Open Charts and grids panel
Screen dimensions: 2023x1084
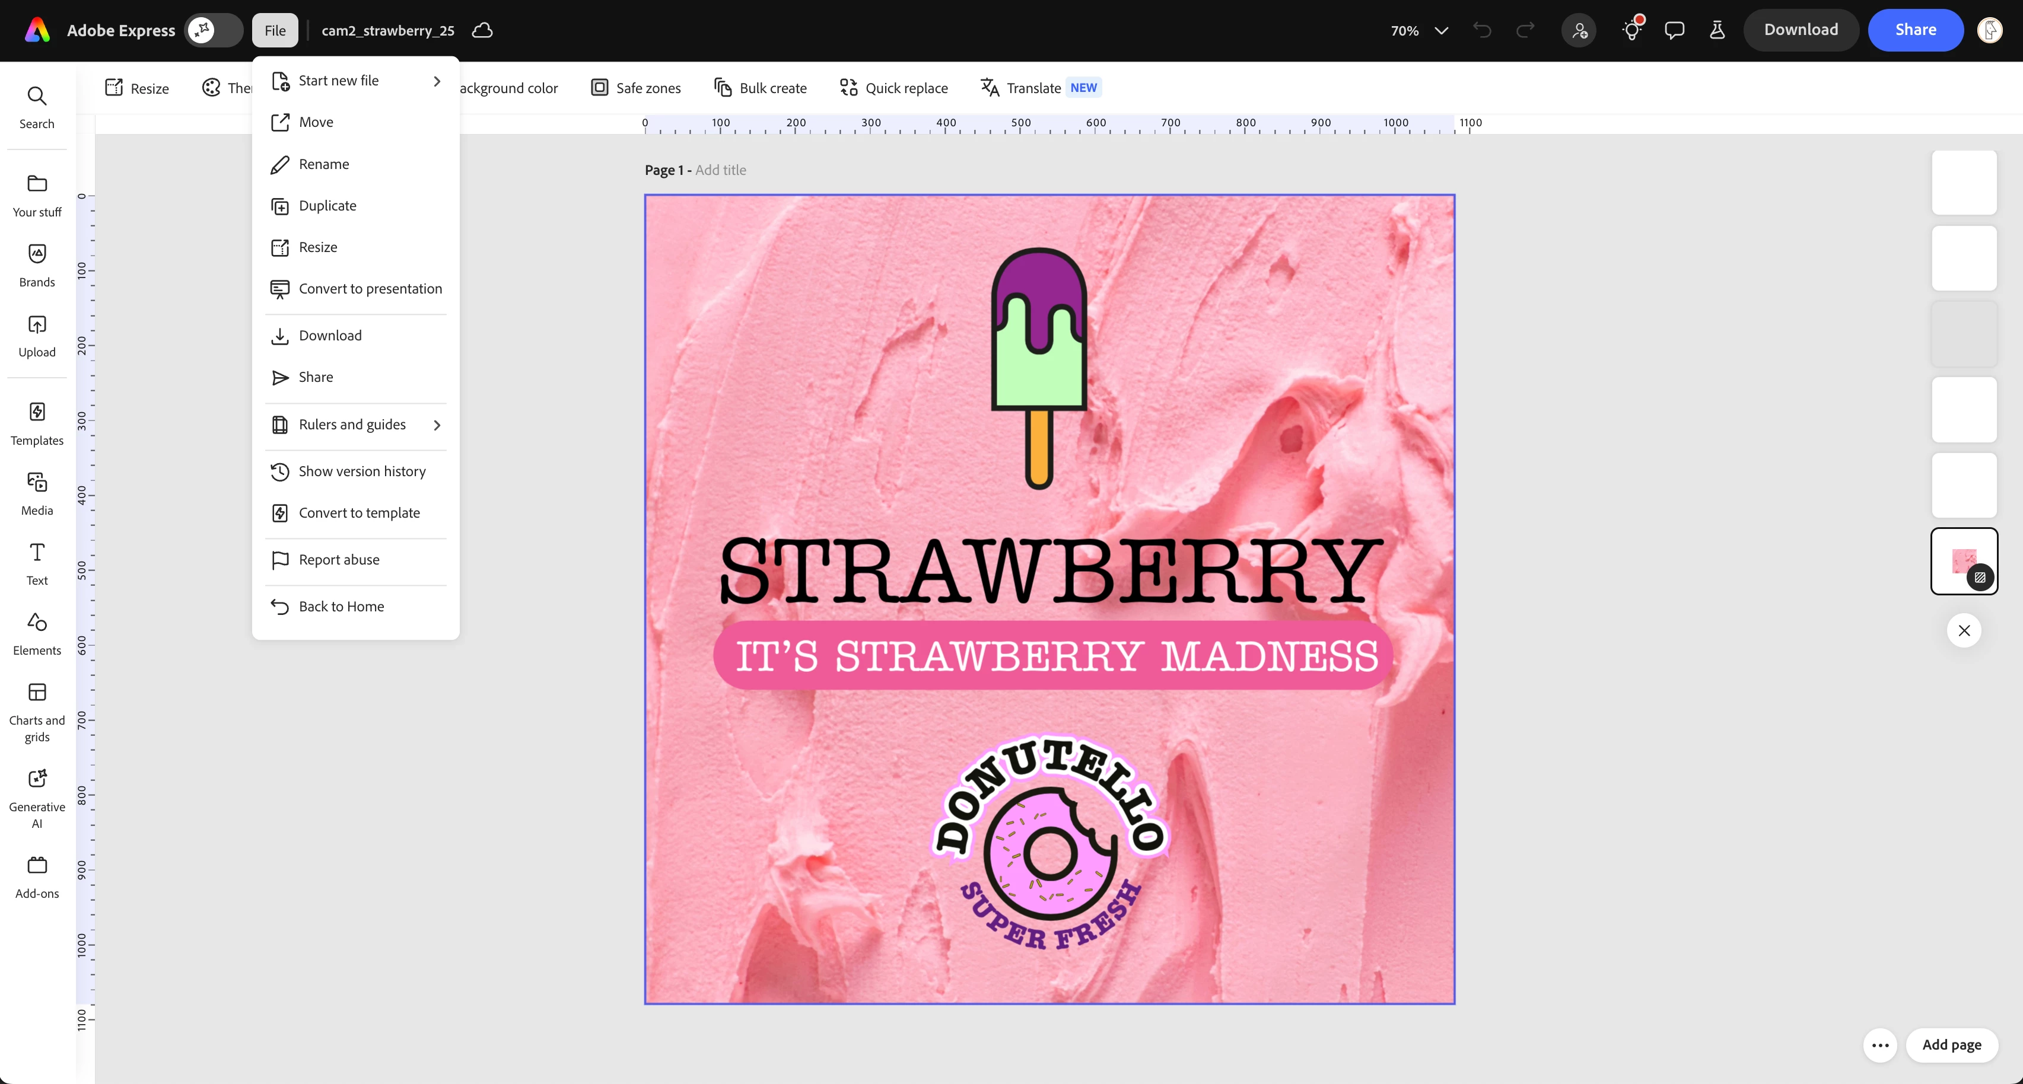[x=37, y=712]
